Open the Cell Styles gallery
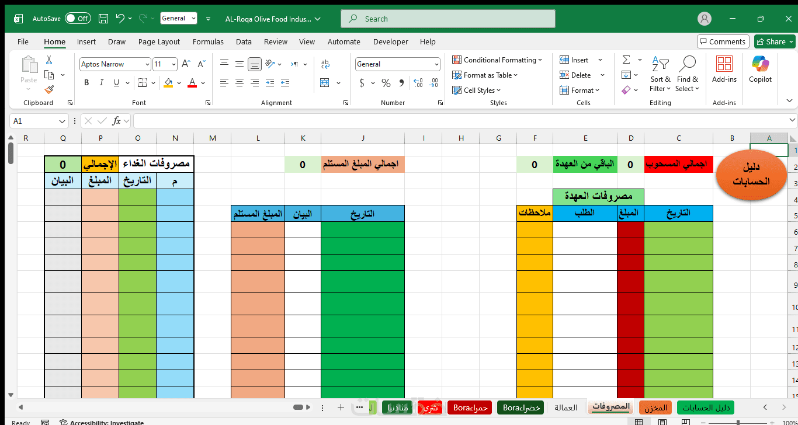Viewport: 798px width, 425px height. tap(477, 90)
